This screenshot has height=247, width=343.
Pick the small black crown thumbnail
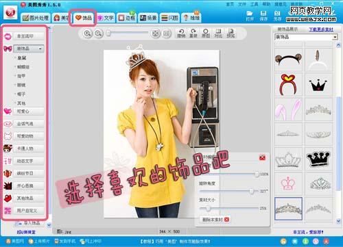[318, 84]
